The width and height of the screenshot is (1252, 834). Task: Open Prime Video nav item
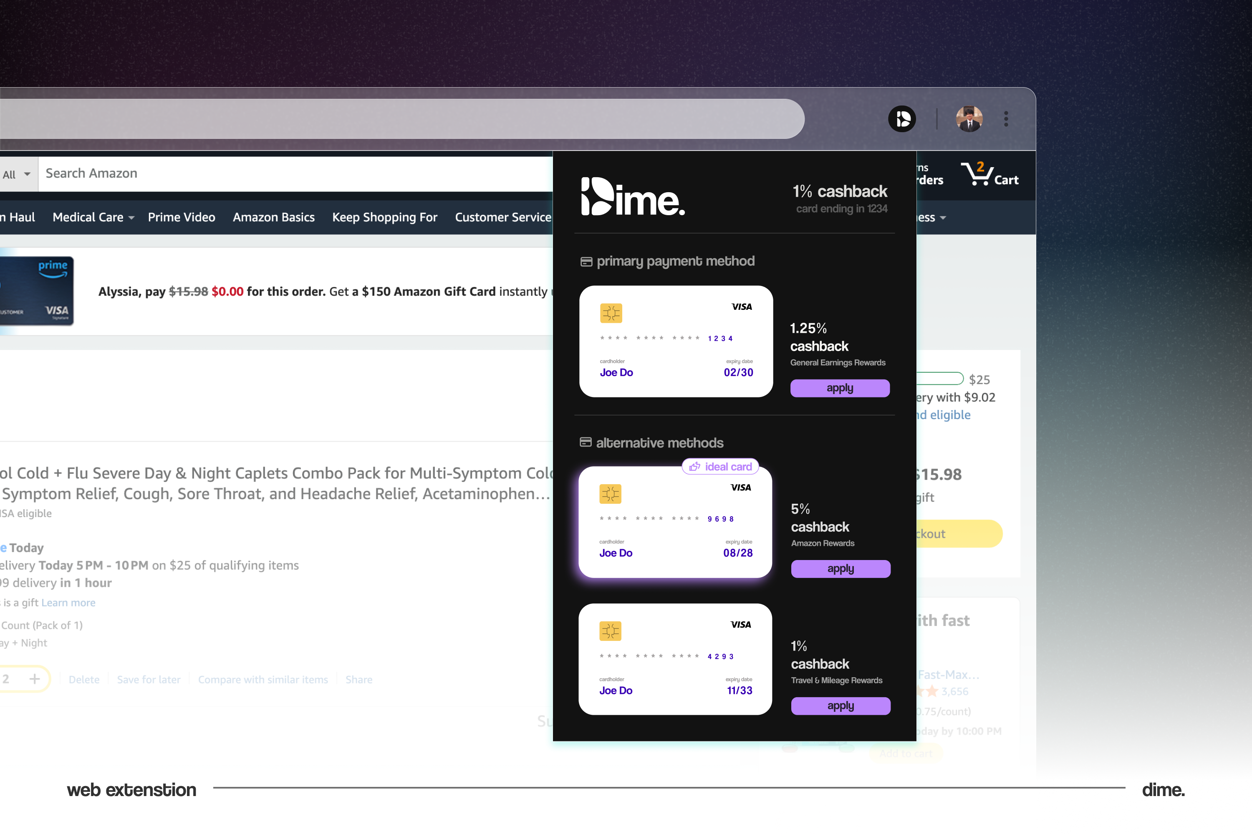pyautogui.click(x=182, y=217)
